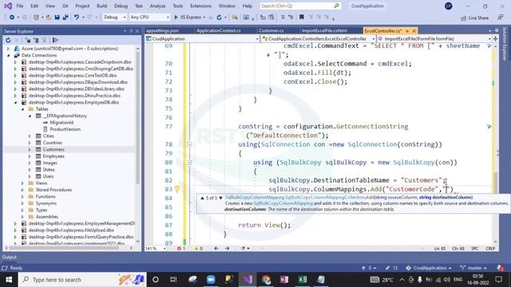Open the notifications bell in status bar
The height and width of the screenshot is (287, 511).
click(500, 268)
